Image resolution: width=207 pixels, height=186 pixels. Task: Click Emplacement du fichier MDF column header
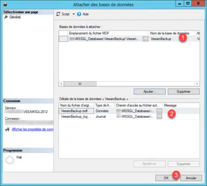tap(108, 33)
